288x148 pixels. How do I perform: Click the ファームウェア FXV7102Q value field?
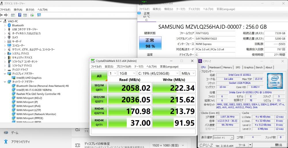(215, 33)
